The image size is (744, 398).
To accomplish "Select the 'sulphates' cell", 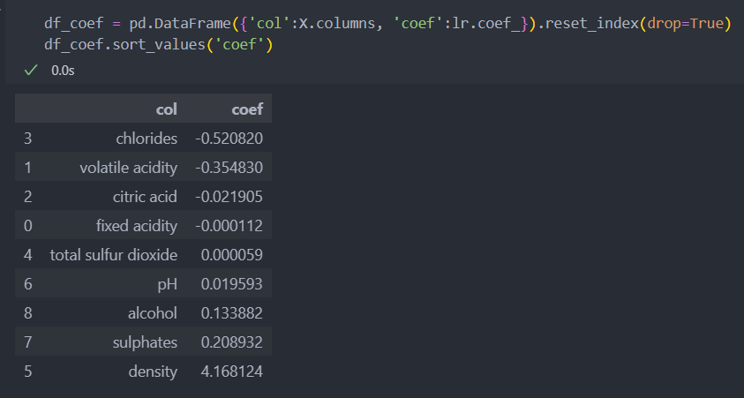I will tap(145, 342).
